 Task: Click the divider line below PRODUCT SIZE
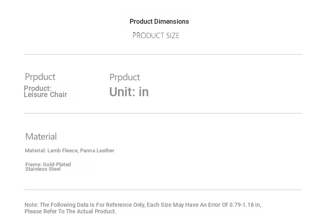click(163, 54)
